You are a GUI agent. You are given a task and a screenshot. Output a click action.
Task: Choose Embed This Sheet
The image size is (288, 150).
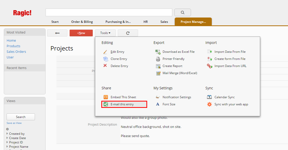coord(123,97)
